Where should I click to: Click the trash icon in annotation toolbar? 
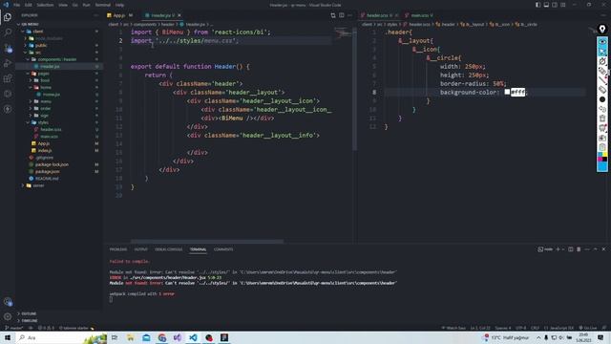coord(602,118)
